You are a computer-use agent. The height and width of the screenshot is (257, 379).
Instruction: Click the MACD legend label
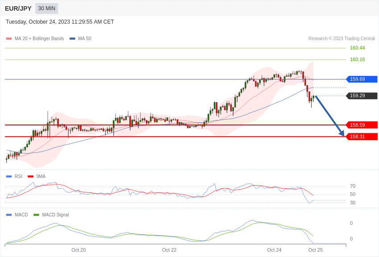click(x=21, y=215)
